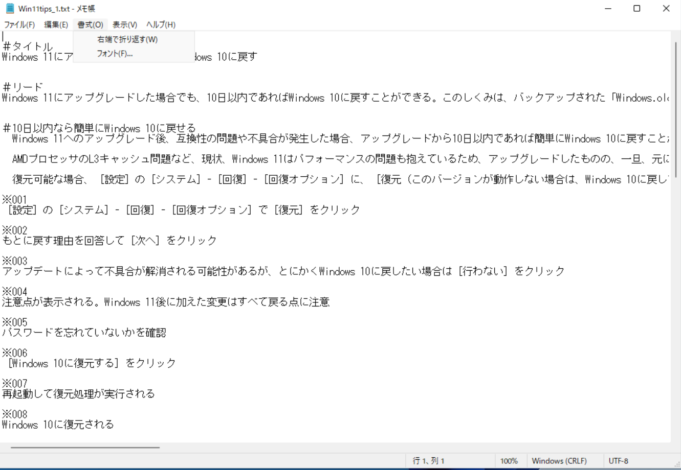Open the 編集(E) menu
Image resolution: width=681 pixels, height=470 pixels.
pyautogui.click(x=57, y=24)
